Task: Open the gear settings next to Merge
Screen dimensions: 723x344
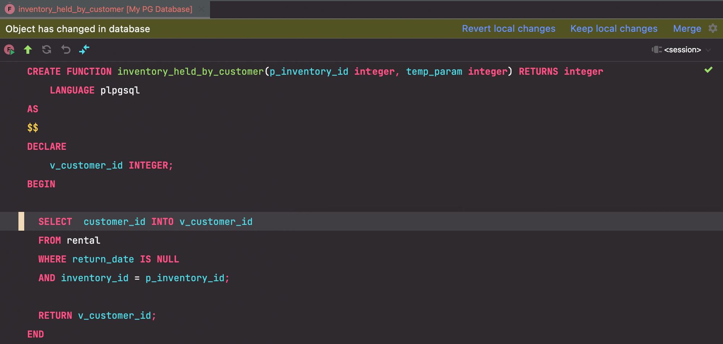Action: [713, 29]
